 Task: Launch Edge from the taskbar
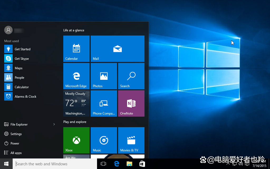117,164
